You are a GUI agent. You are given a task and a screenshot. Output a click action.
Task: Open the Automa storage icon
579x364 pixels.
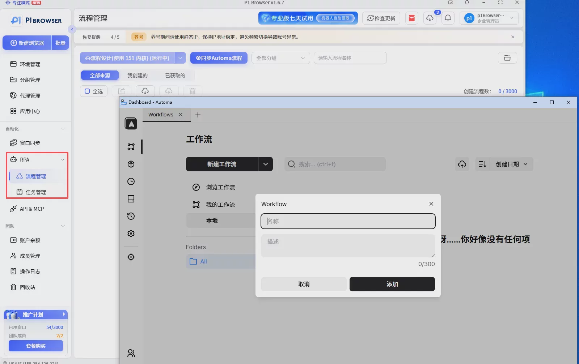tap(131, 199)
